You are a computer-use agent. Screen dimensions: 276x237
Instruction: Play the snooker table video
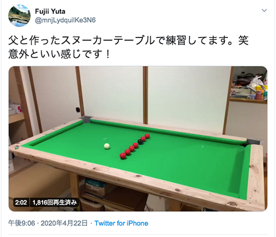click(138, 139)
